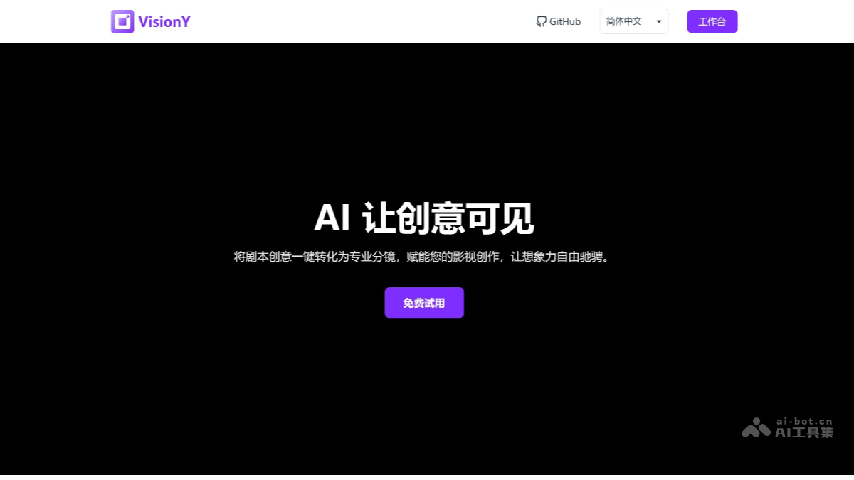The image size is (854, 480).
Task: Click the black hero area above the headline
Action: coord(427,121)
